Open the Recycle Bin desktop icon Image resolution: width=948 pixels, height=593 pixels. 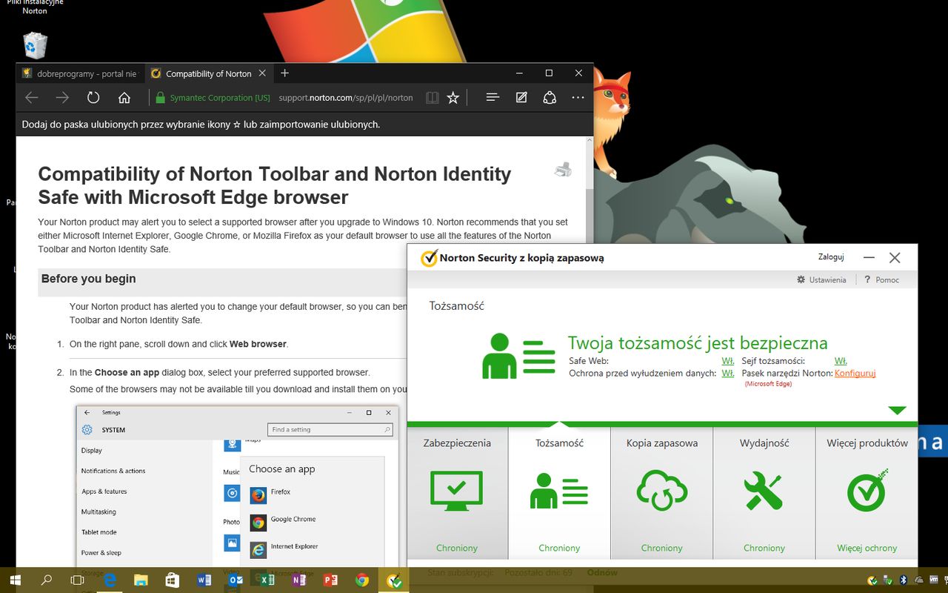(x=35, y=45)
